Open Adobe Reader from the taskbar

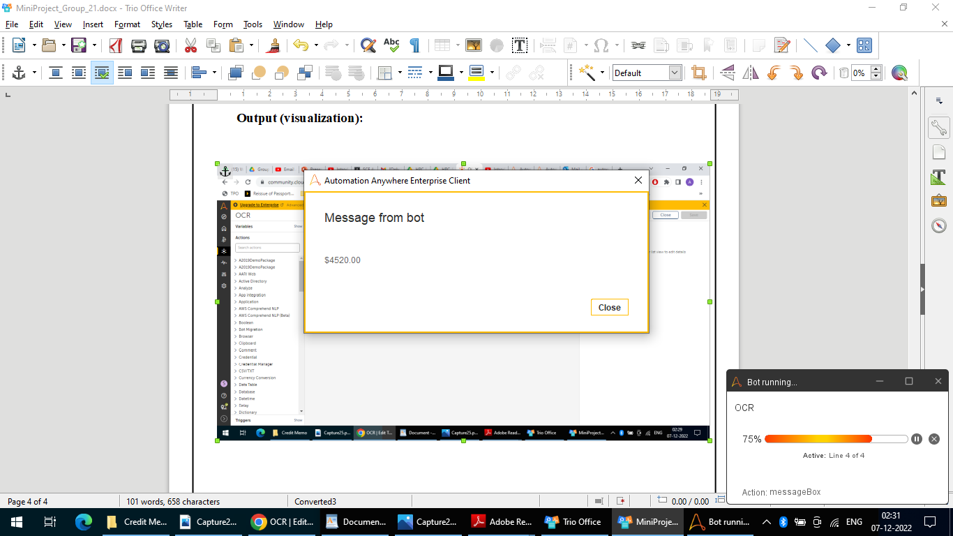pyautogui.click(x=502, y=521)
